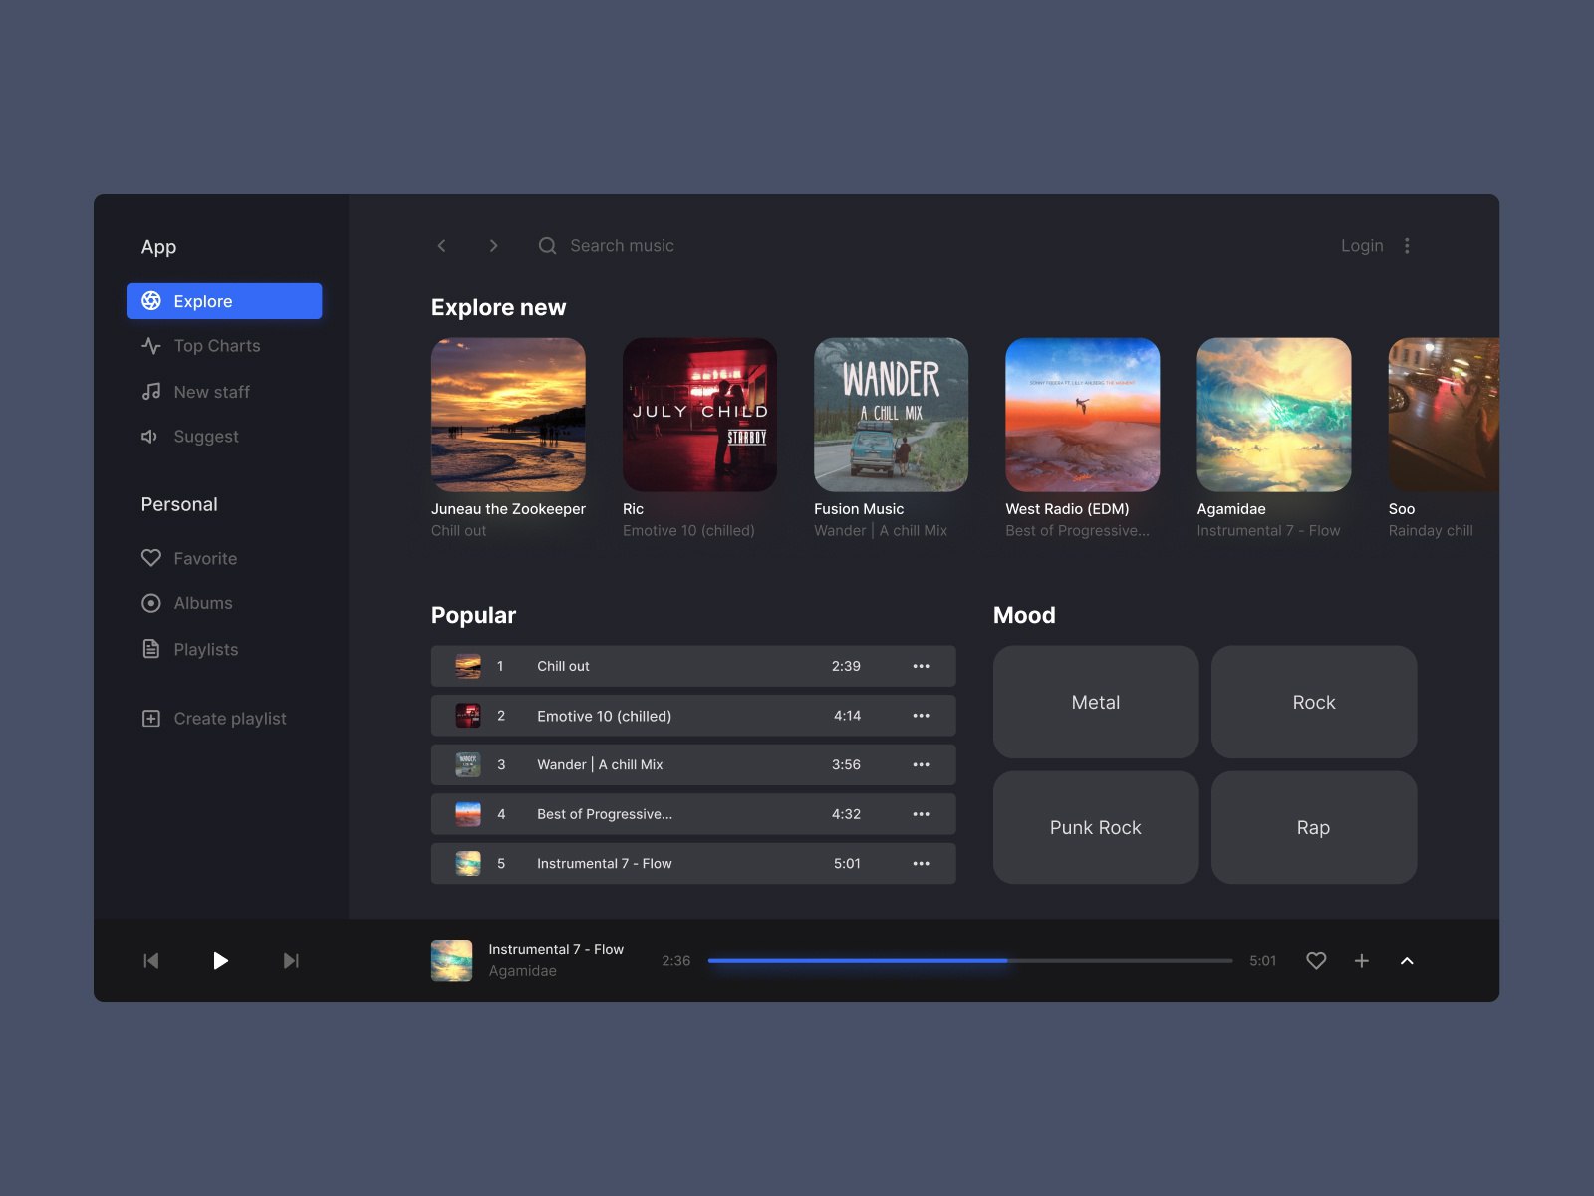Click the Suggest speaker icon
This screenshot has width=1594, height=1196.
click(x=150, y=437)
